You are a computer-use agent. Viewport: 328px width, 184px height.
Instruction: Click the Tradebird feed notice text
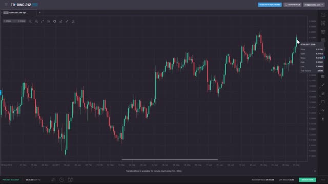[x=154, y=171]
